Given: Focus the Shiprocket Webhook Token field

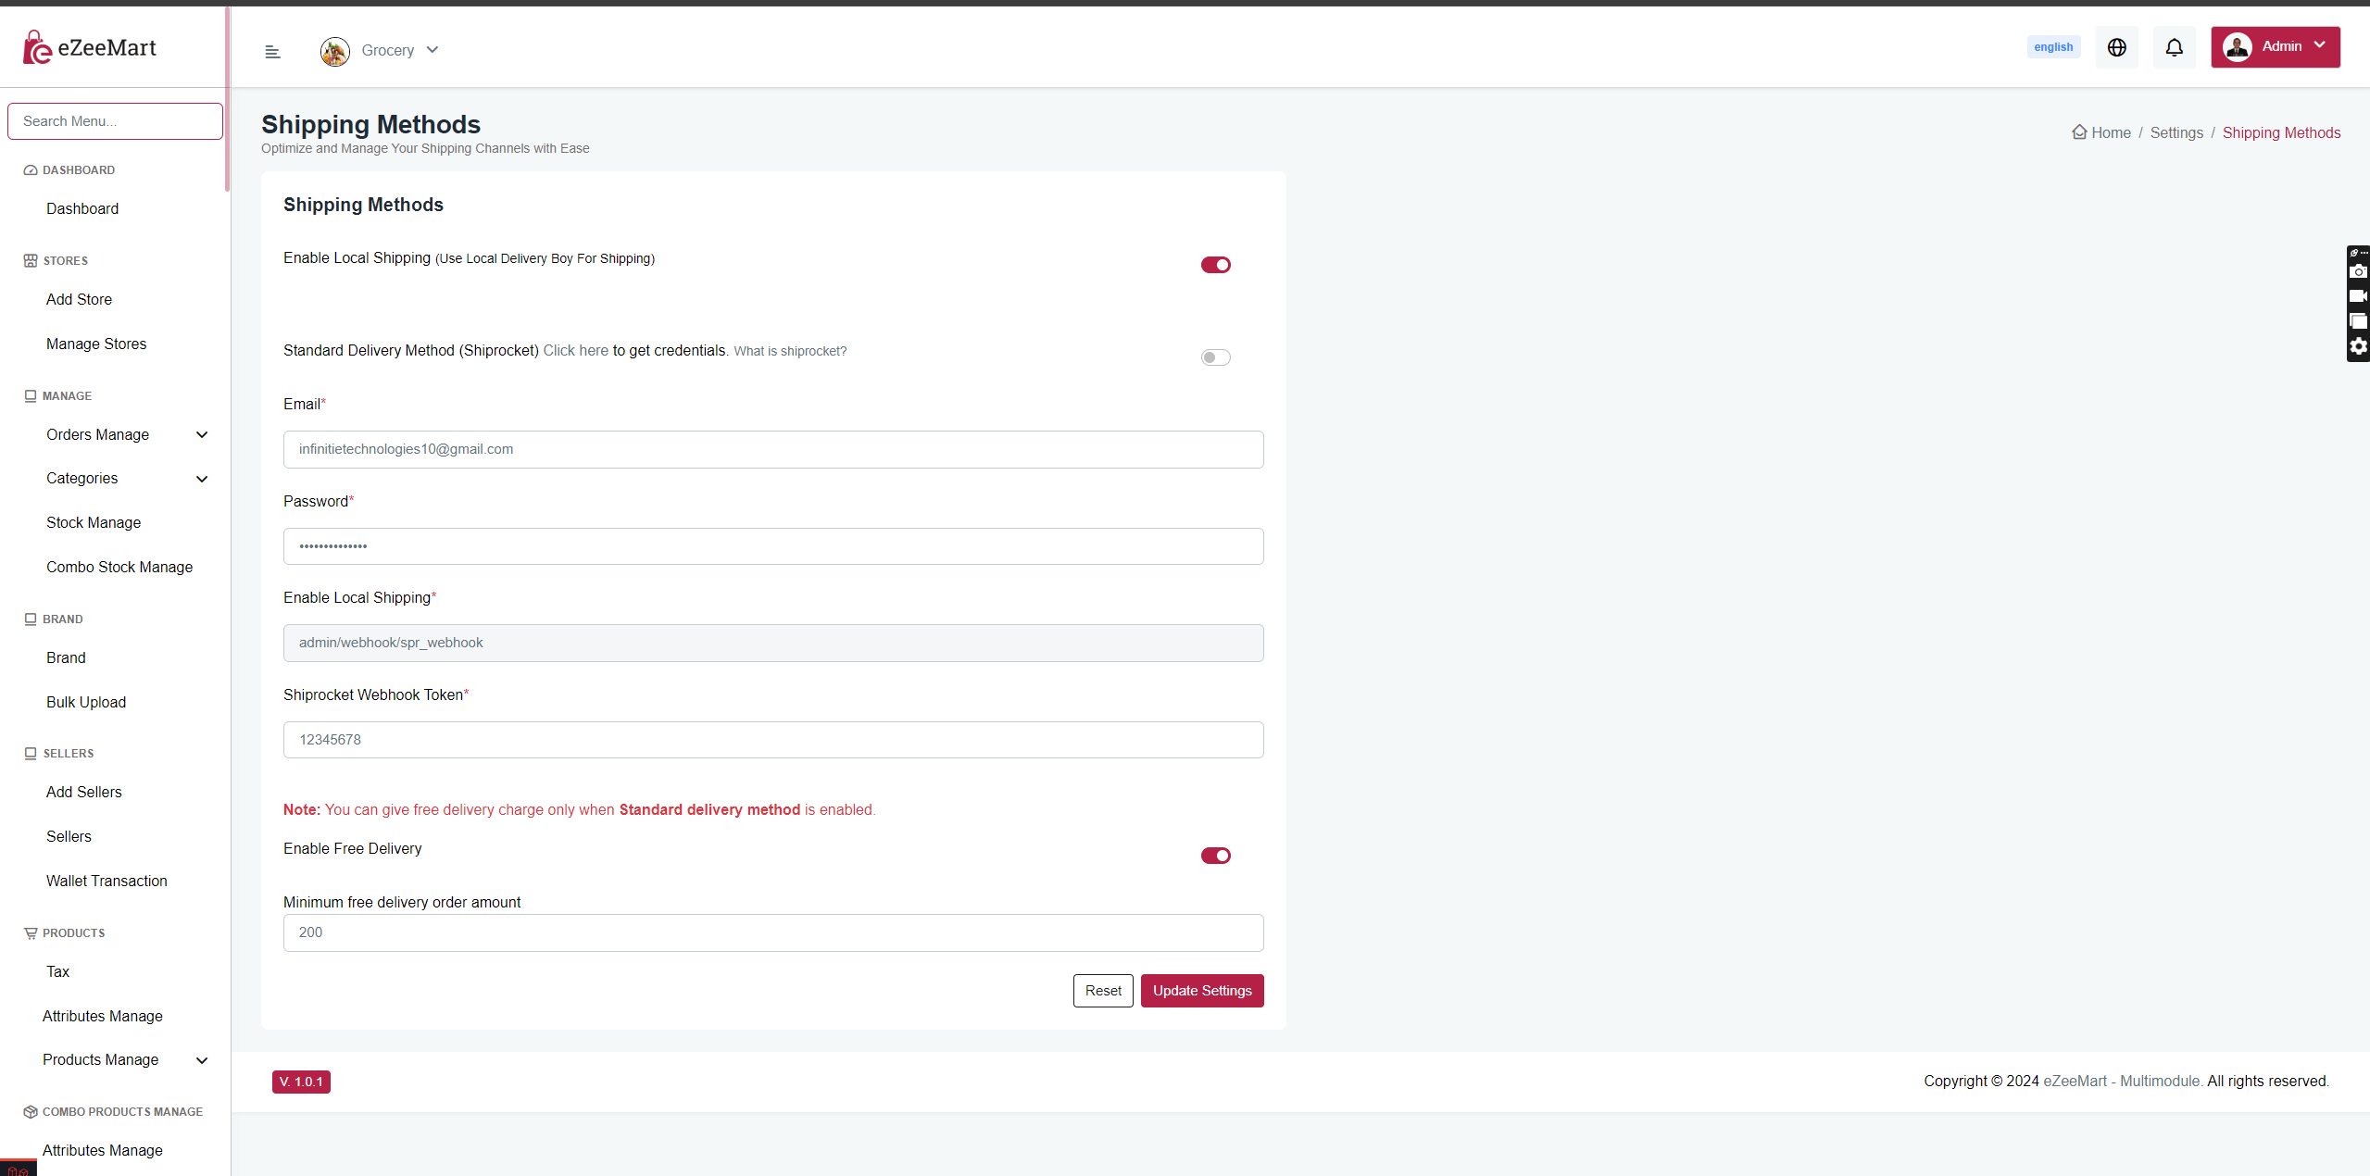Looking at the screenshot, I should click(x=772, y=740).
